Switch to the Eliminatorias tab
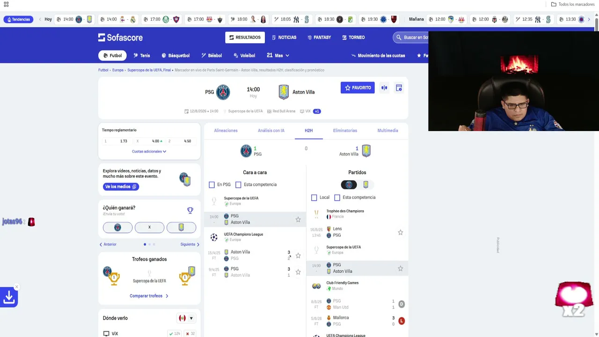The width and height of the screenshot is (599, 337). coord(345,131)
